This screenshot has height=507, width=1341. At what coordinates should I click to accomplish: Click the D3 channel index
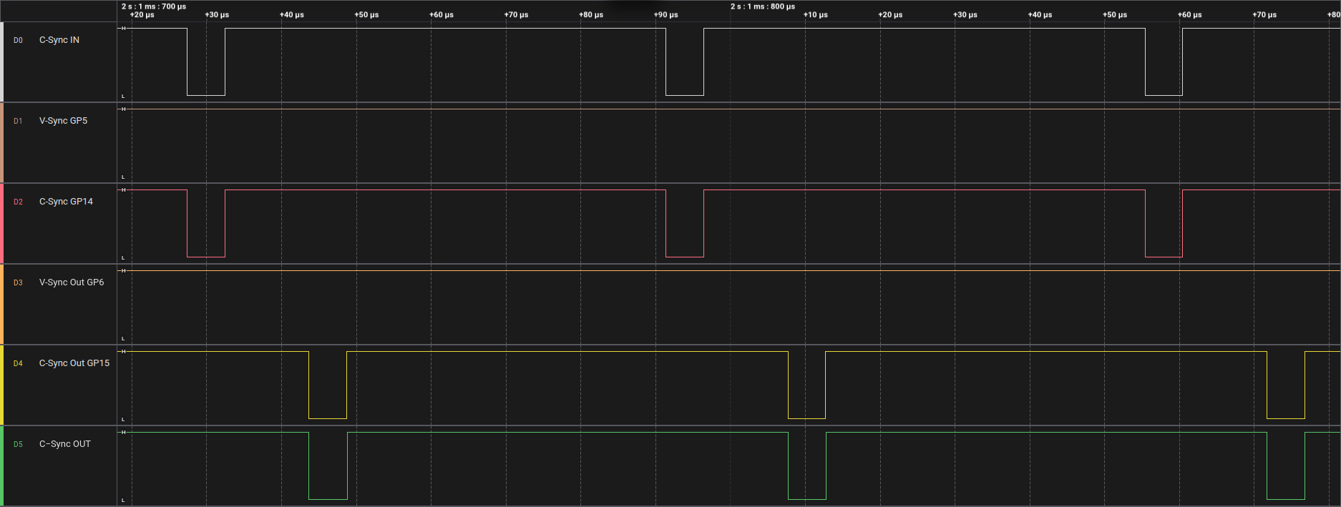(18, 283)
